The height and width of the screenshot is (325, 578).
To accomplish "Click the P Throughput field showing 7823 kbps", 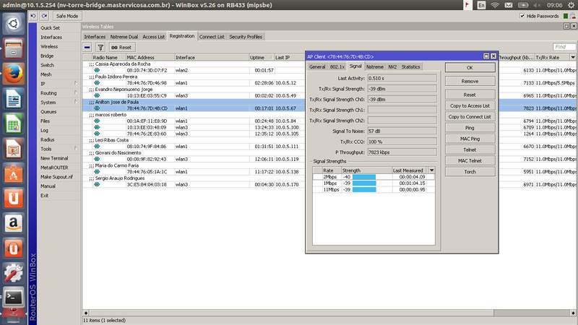I will click(x=402, y=152).
